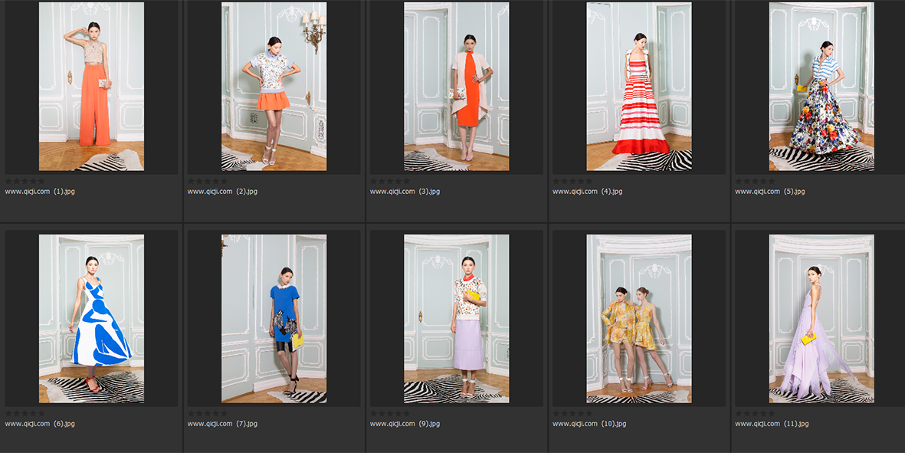Click the filename www.qicji.com (3).jpg
Viewport: 905px width, 453px height.
pyautogui.click(x=405, y=192)
